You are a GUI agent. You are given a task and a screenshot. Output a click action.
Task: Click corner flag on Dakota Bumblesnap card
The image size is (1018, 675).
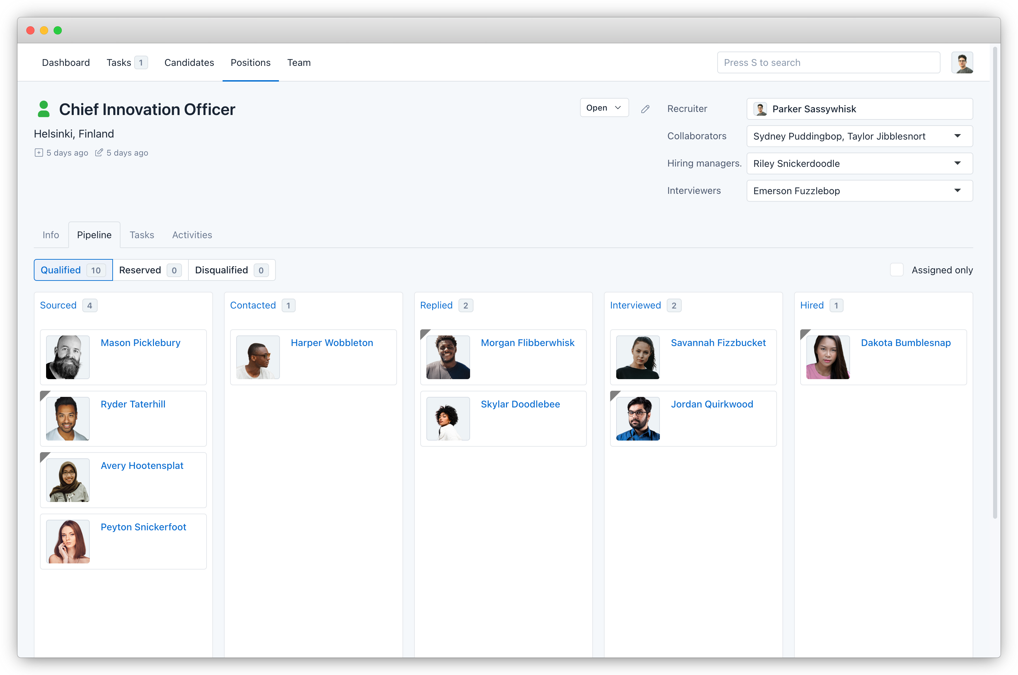804,333
